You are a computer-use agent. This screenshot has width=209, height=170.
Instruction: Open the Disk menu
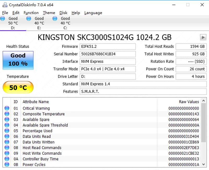tap(63, 13)
